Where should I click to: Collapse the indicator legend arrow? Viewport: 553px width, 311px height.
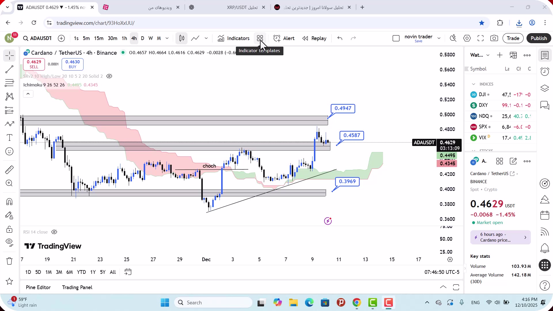(x=28, y=94)
